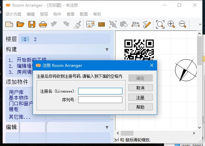Viewport: 205px width, 146px height.
Task: Collapse the 编辑 panel section arrow
Action: click(107, 127)
